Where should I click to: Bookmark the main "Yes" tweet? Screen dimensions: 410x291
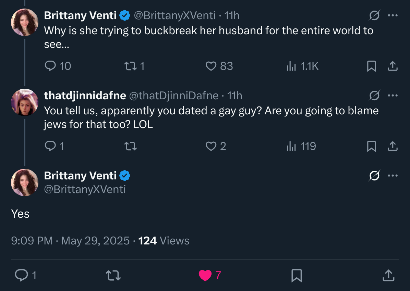coord(297,275)
